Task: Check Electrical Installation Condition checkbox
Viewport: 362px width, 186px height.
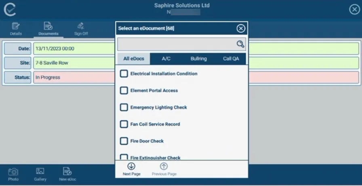Action: [124, 74]
